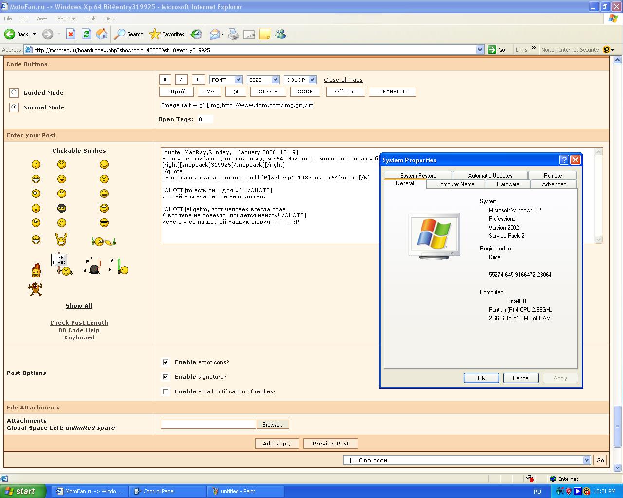Click the Edit page icon next to Print

click(x=249, y=34)
